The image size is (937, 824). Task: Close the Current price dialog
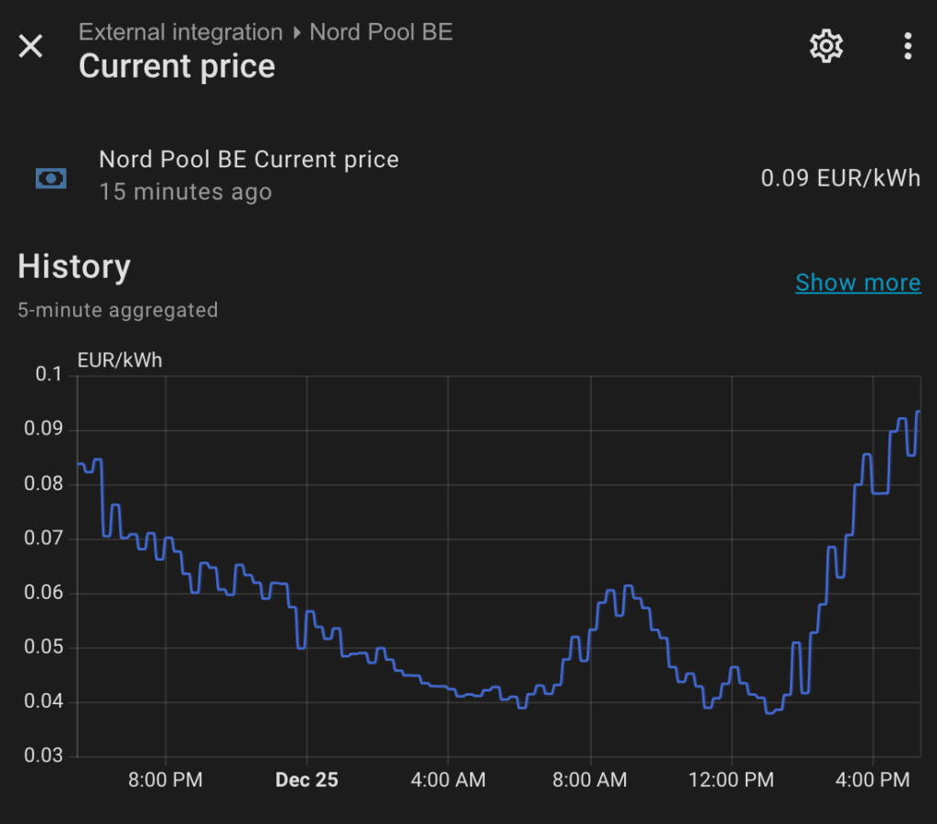point(31,47)
